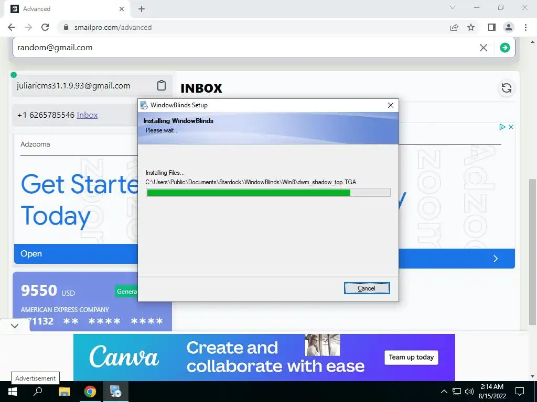
Task: Open a new browser tab
Action: tap(142, 9)
